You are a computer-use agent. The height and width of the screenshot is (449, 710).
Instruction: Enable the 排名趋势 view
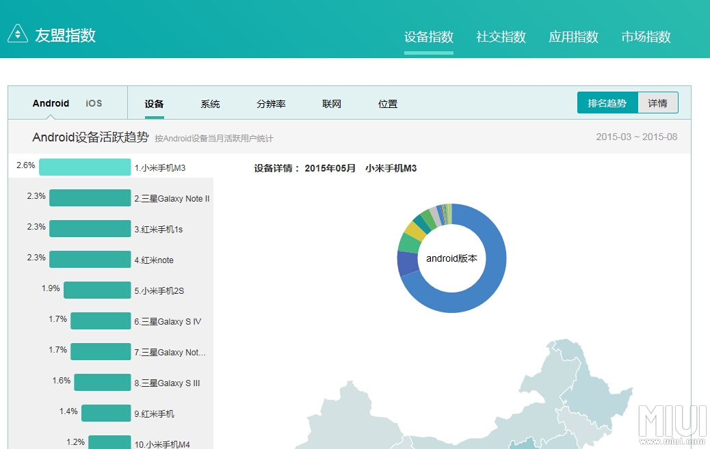tap(607, 103)
